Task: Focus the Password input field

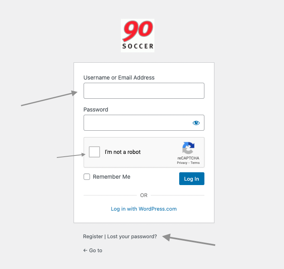Action: 144,123
